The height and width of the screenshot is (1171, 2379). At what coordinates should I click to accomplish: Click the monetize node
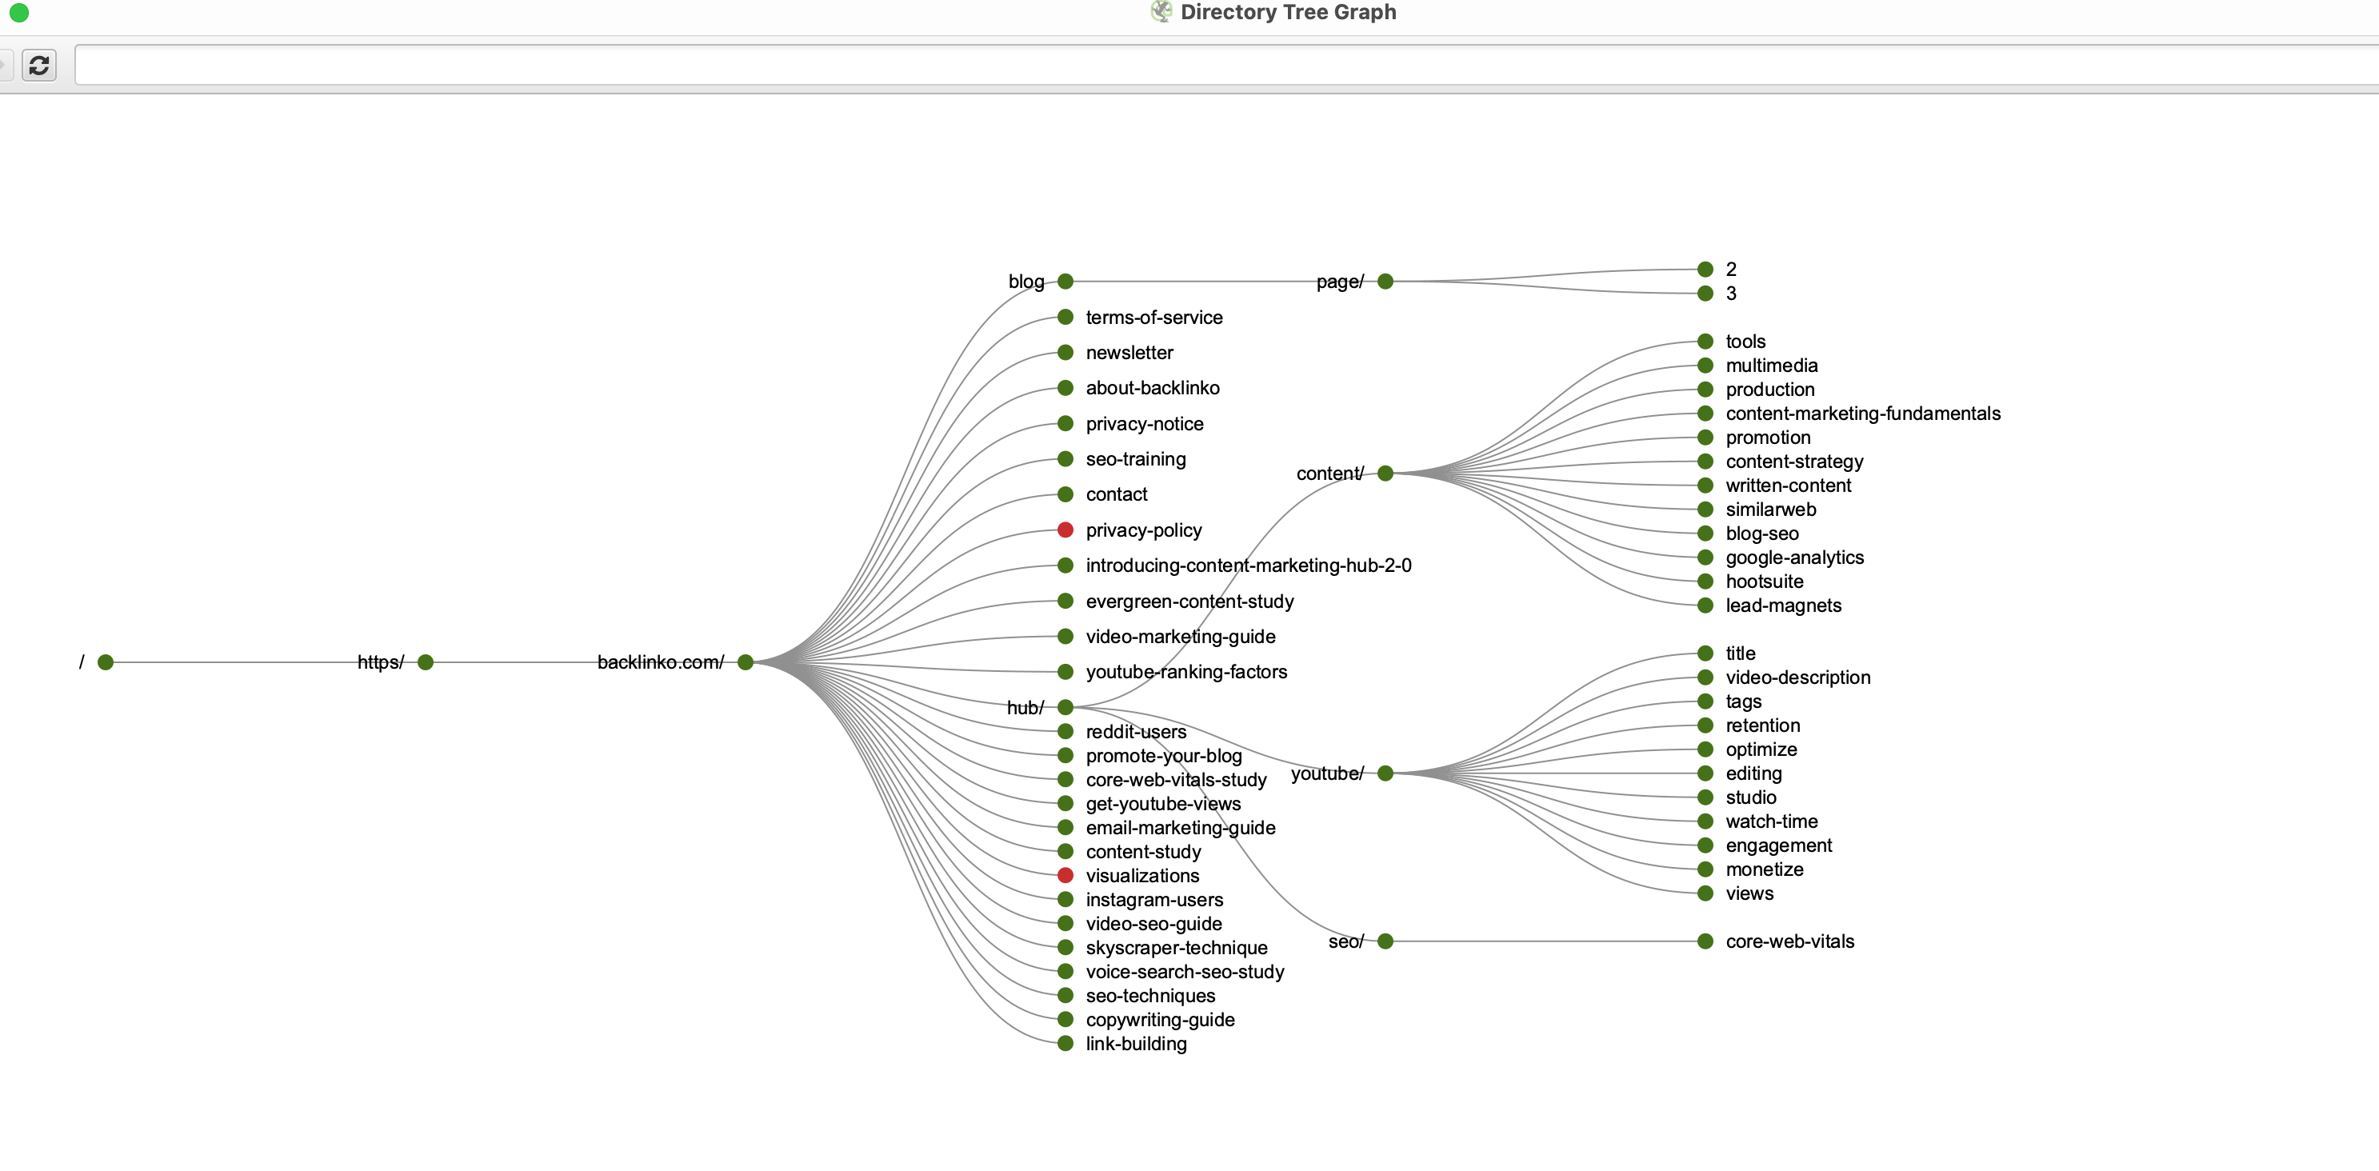(x=1705, y=869)
